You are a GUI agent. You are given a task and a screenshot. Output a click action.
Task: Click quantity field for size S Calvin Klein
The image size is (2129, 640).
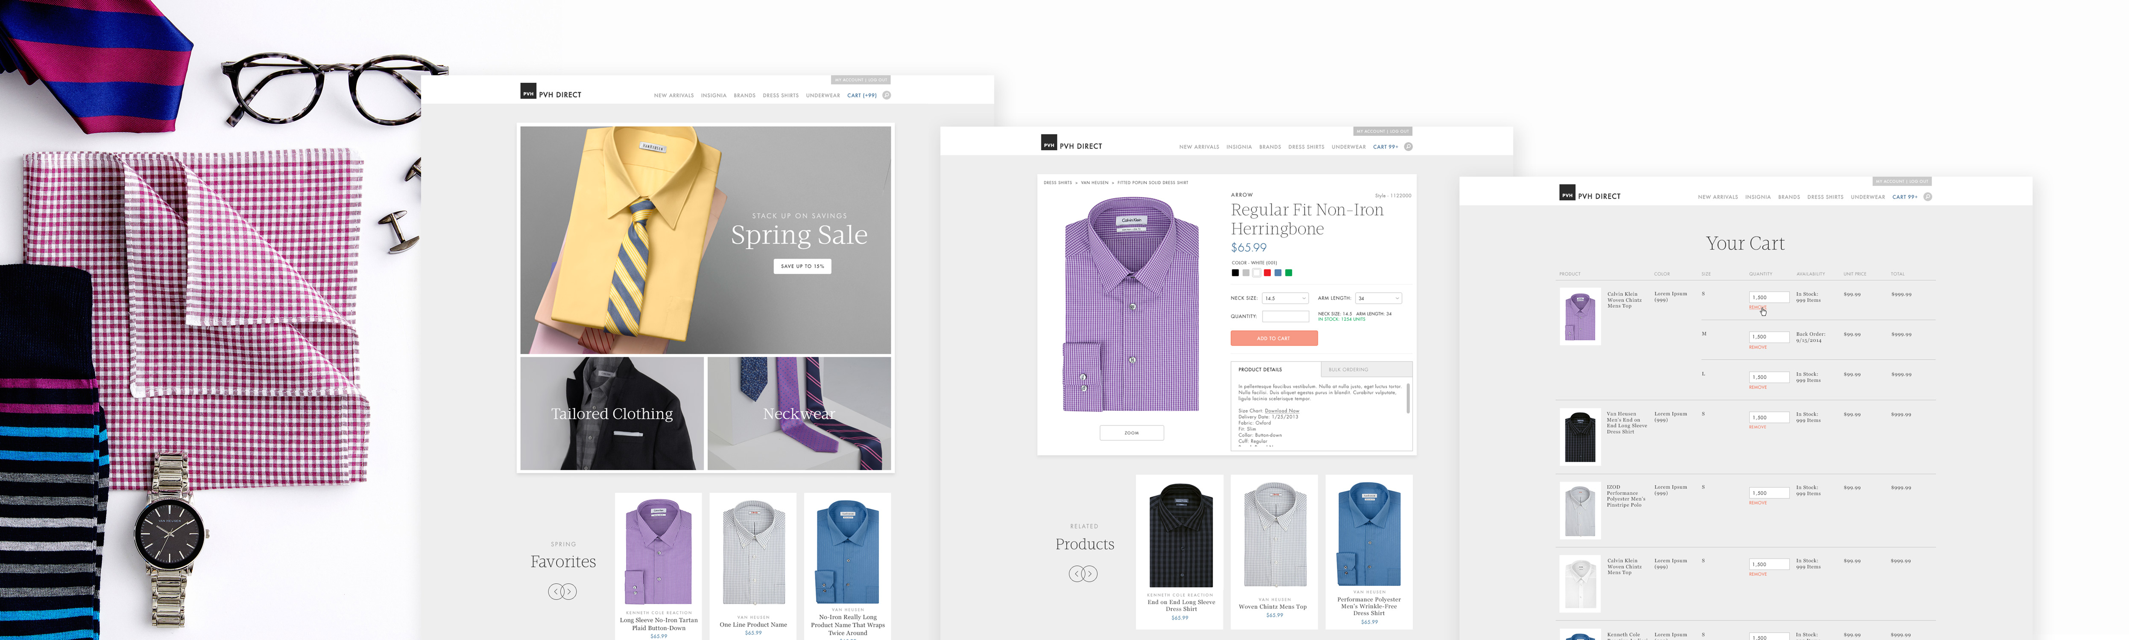pyautogui.click(x=1769, y=297)
